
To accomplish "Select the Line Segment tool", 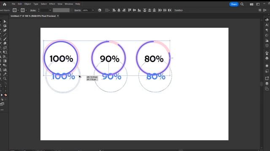I will click(x=5, y=34).
